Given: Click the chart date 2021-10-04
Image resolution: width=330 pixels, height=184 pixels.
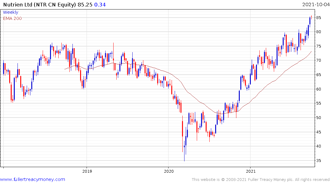Looking at the screenshot, I should tap(316, 5).
